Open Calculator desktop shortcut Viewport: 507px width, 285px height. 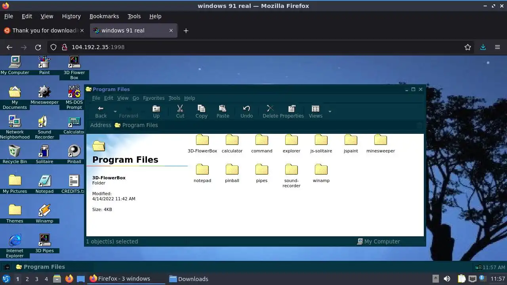click(x=74, y=125)
